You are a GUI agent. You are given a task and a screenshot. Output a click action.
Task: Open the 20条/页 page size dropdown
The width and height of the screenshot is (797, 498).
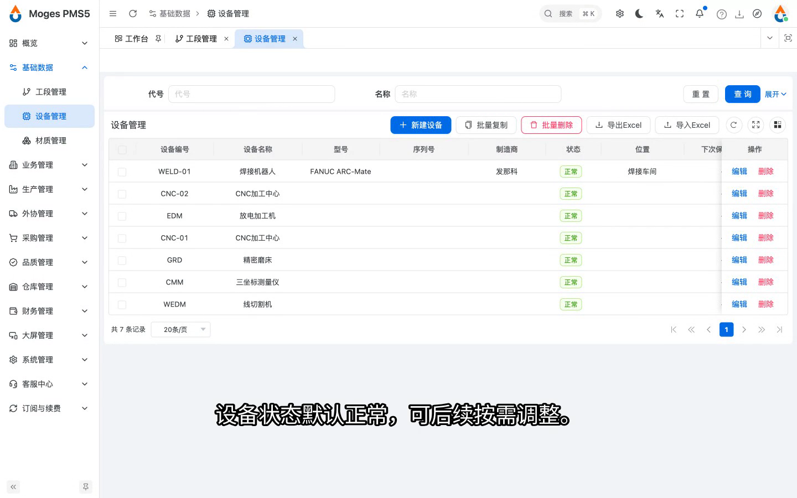pos(181,330)
